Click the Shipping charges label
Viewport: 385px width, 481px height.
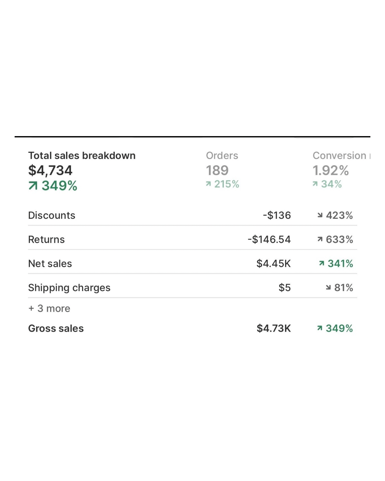click(x=69, y=288)
